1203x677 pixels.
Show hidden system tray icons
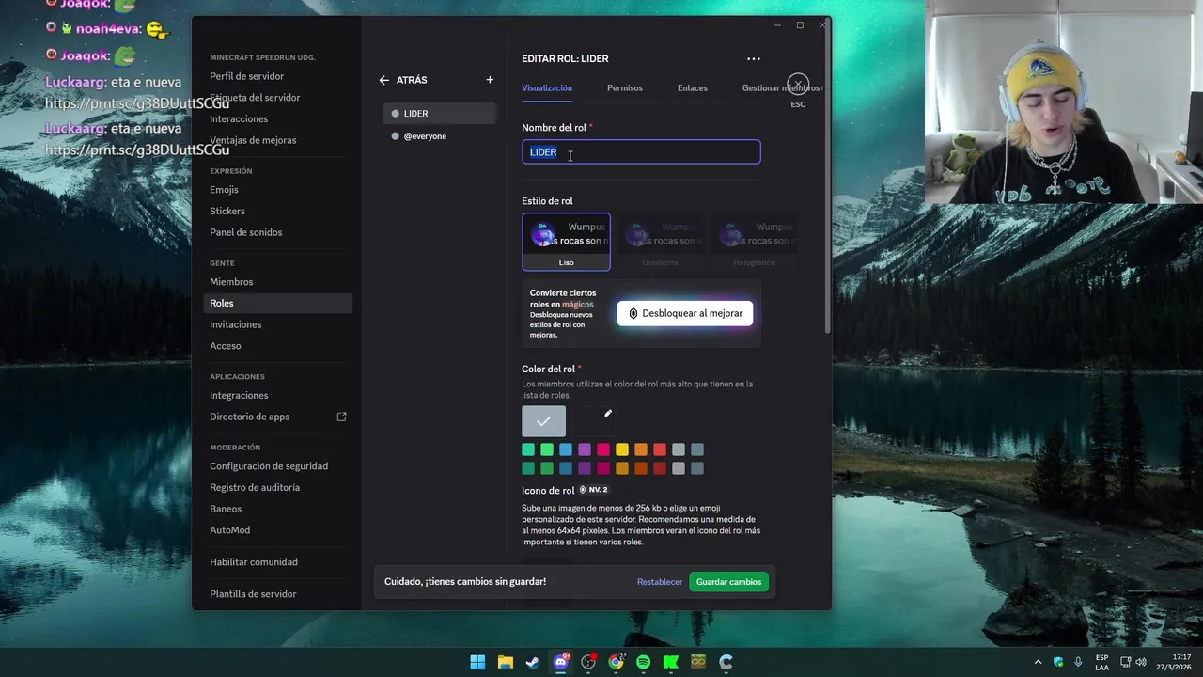[1038, 662]
